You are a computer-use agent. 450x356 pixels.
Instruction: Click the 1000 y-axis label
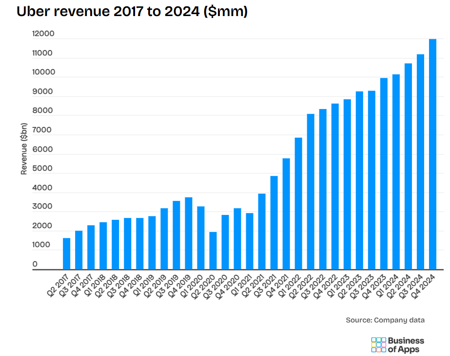[x=41, y=245]
